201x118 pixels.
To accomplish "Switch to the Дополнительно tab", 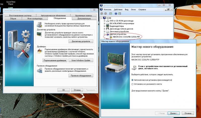I will tap(84, 19).
